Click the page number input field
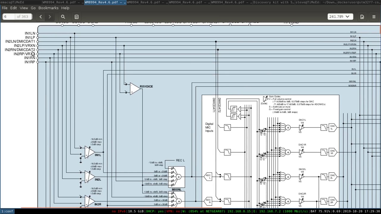This screenshot has width=381, height=214. pyautogui.click(x=9, y=17)
